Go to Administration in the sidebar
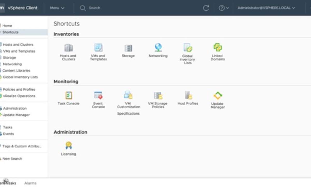 coord(15,109)
